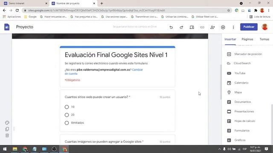Click the Proyecto site name field
This screenshot has width=273, height=153.
coord(25,27)
